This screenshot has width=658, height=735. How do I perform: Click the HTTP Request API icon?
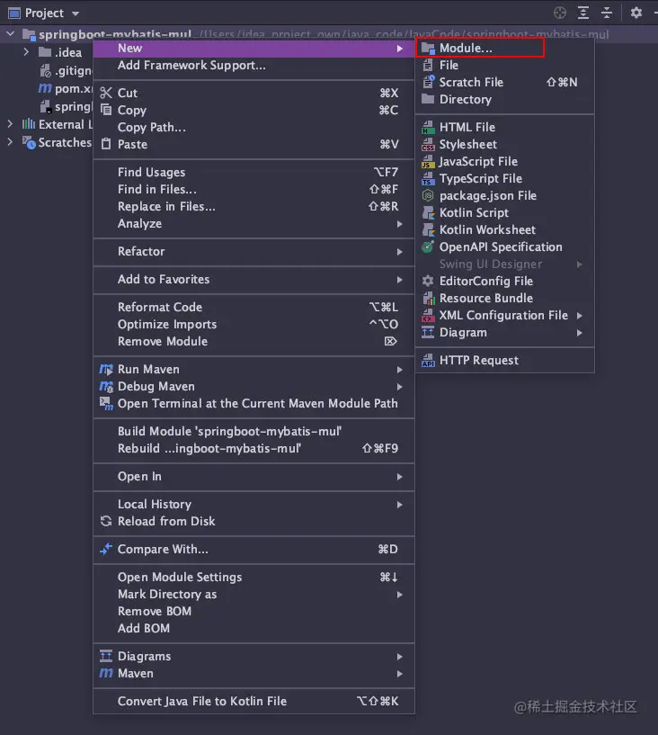[428, 360]
